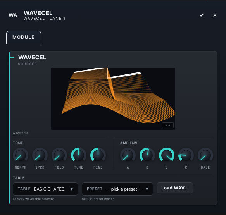Open the TABLE Basic Shapes dropdown

45,189
